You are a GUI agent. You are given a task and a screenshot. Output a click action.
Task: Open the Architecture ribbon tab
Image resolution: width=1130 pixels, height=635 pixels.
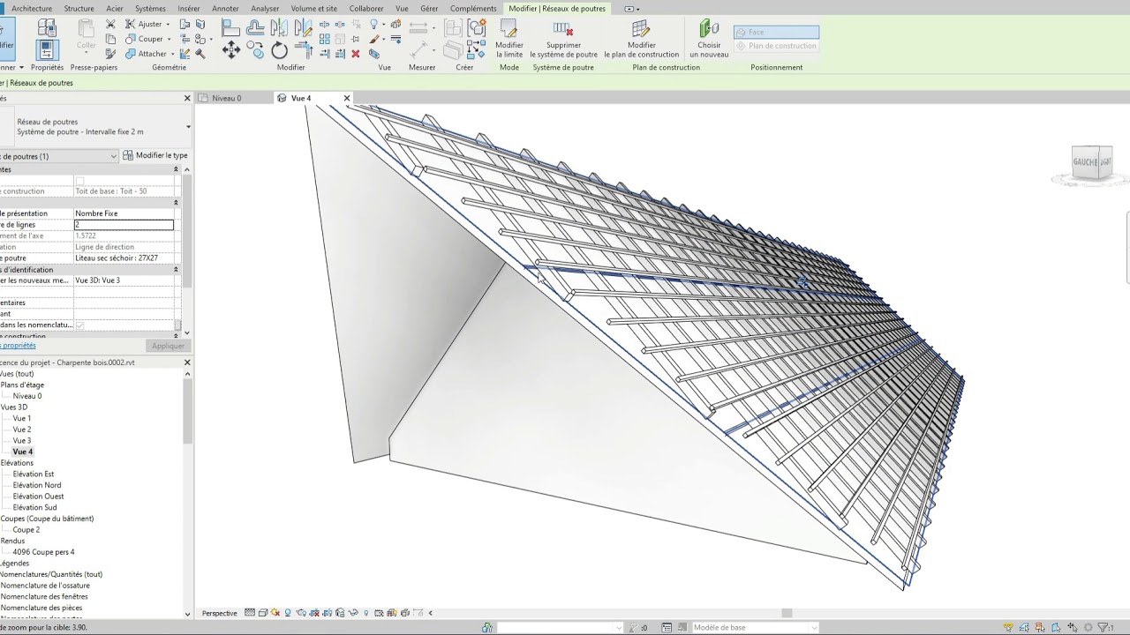[x=32, y=9]
